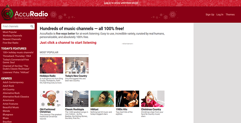Select Blues genre
Image resolution: width=241 pixels, height=123 pixels.
click(x=5, y=118)
